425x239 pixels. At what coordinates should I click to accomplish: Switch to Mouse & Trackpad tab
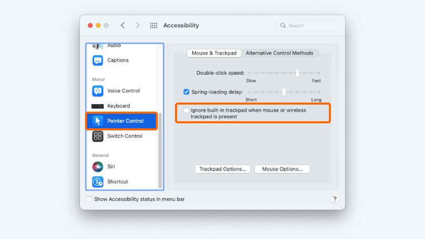click(214, 53)
